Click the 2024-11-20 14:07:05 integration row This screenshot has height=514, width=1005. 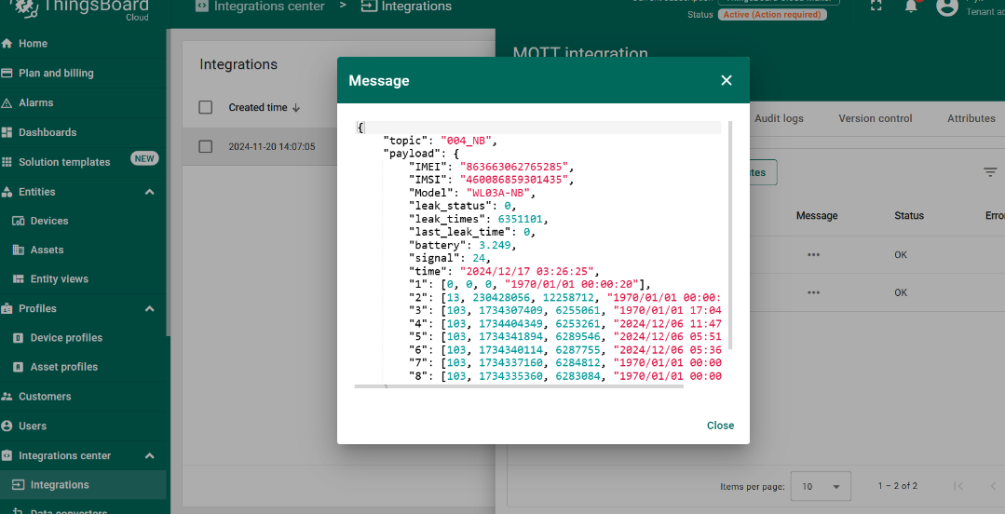tap(260, 147)
